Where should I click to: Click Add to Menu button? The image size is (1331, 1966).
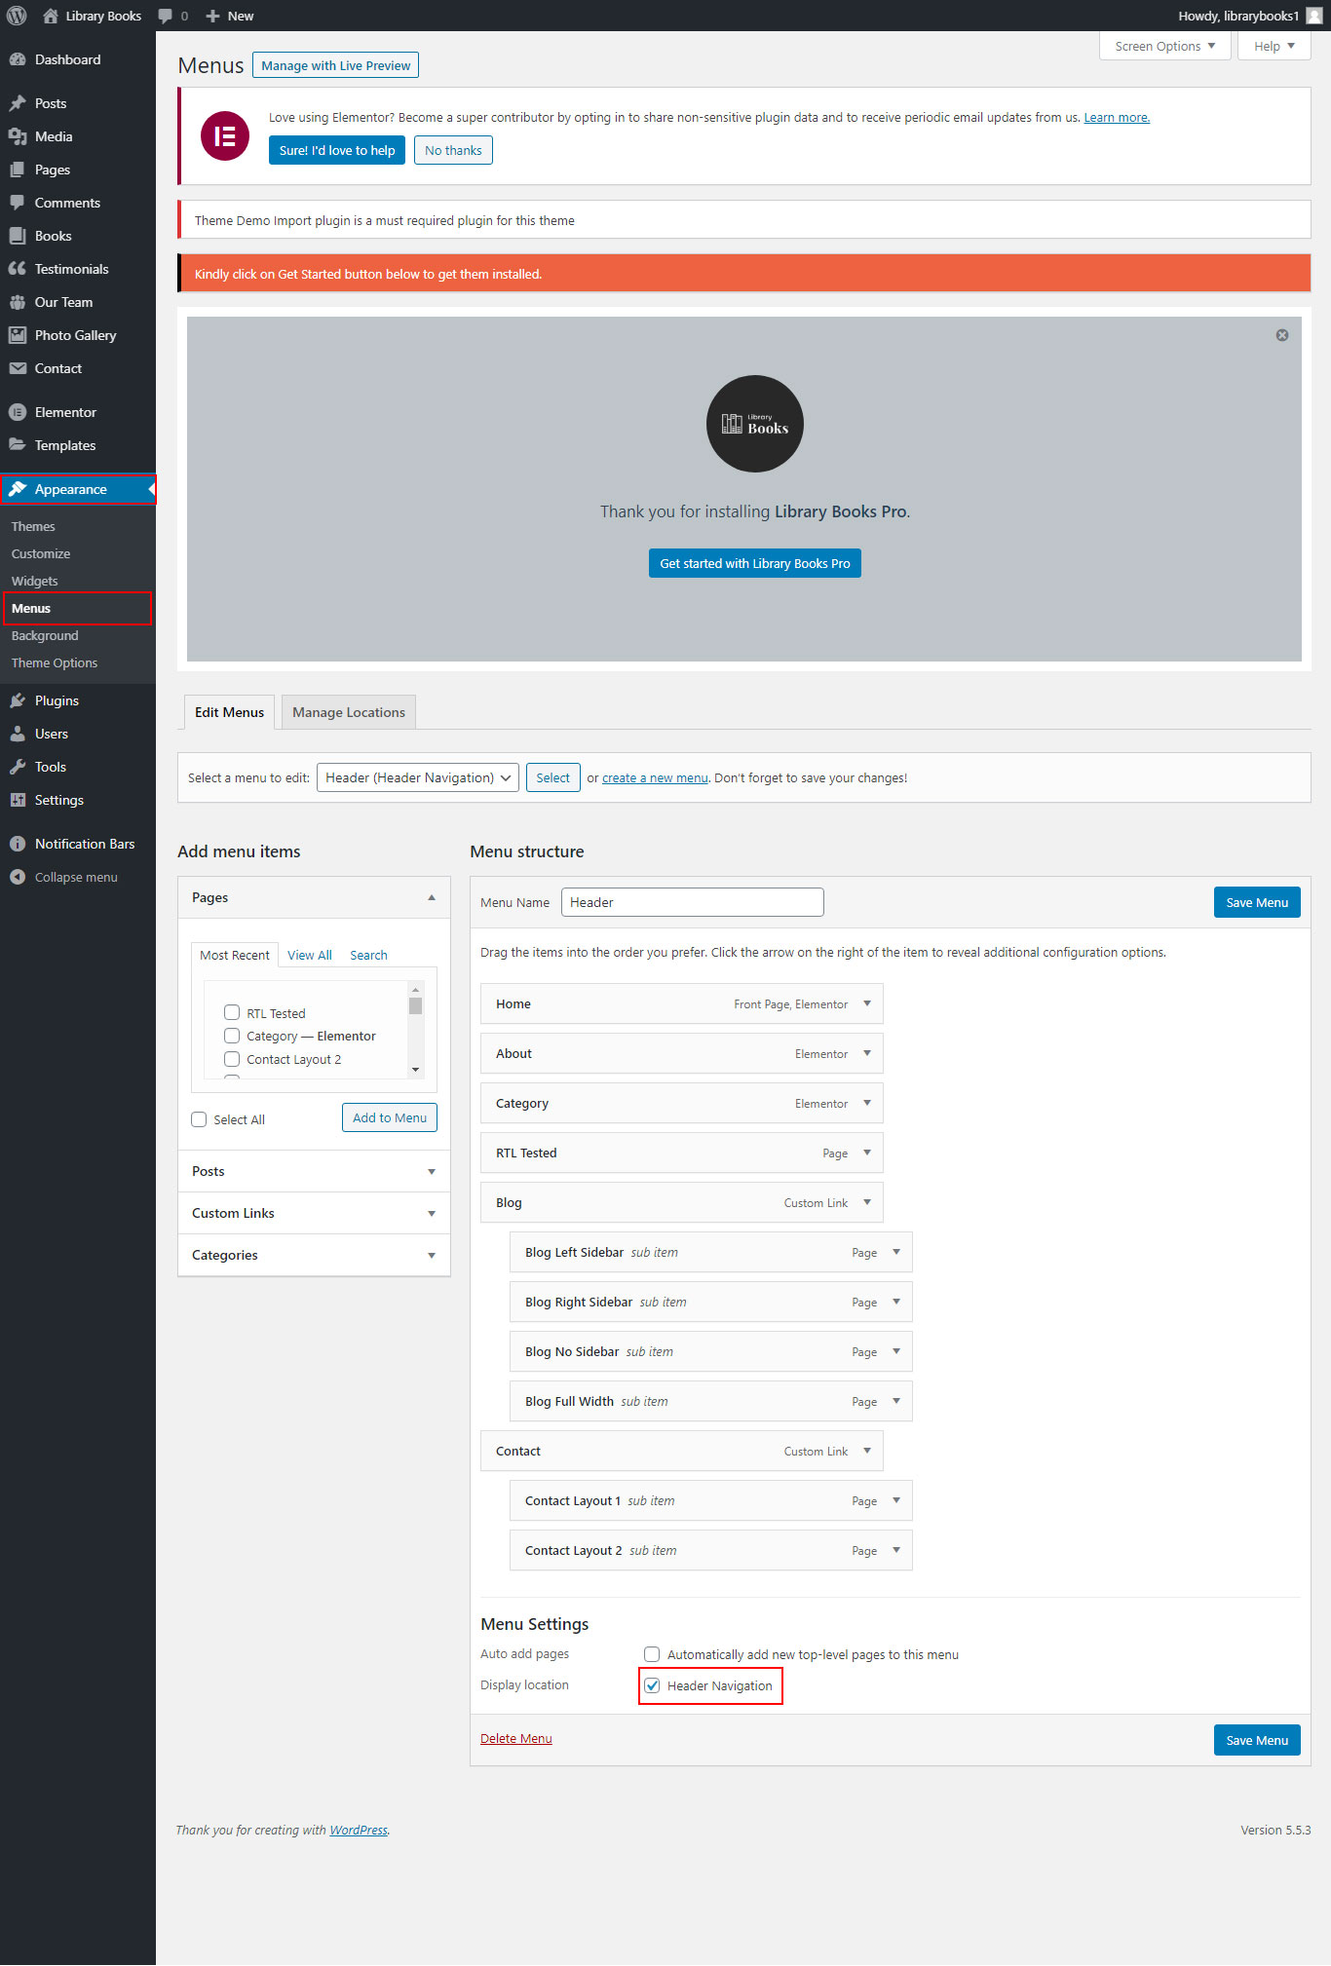click(x=390, y=1117)
